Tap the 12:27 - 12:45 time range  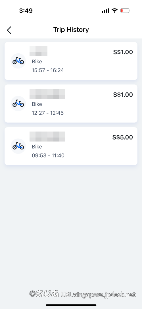(x=48, y=113)
